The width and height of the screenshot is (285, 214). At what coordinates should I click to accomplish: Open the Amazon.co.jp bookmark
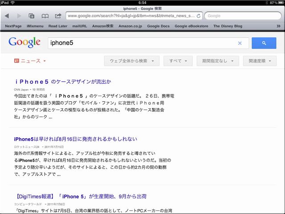click(x=130, y=26)
